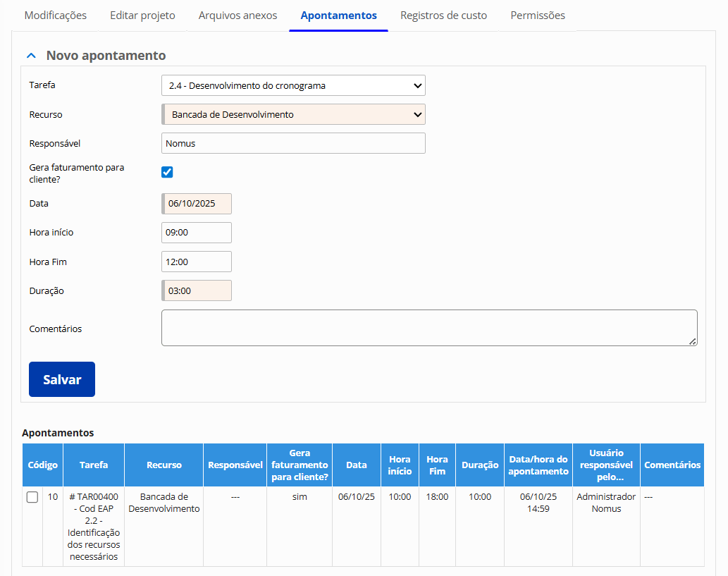728x576 pixels.
Task: Click the Responsável input field
Action: point(292,143)
